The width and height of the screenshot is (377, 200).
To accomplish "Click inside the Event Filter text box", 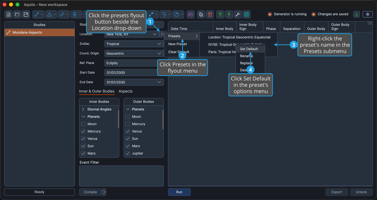I will [x=121, y=176].
